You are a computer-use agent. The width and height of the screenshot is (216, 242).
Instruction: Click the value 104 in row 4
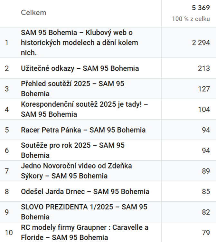(x=204, y=110)
